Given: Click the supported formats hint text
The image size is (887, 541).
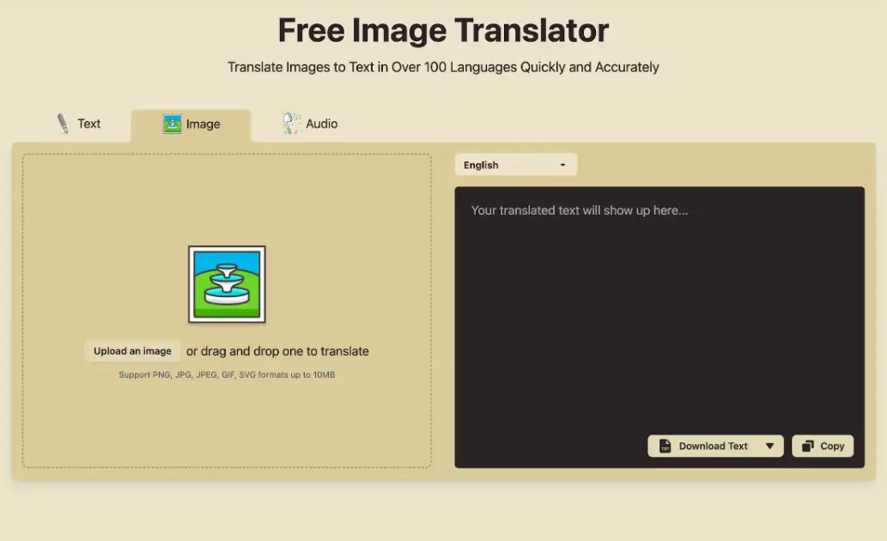Looking at the screenshot, I should (x=227, y=374).
